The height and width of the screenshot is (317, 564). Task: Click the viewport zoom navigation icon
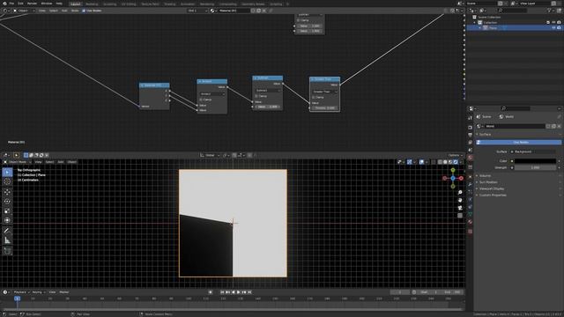click(460, 192)
